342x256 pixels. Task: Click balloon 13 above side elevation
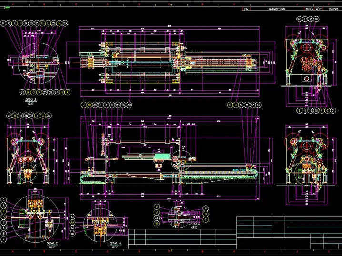tap(258, 104)
